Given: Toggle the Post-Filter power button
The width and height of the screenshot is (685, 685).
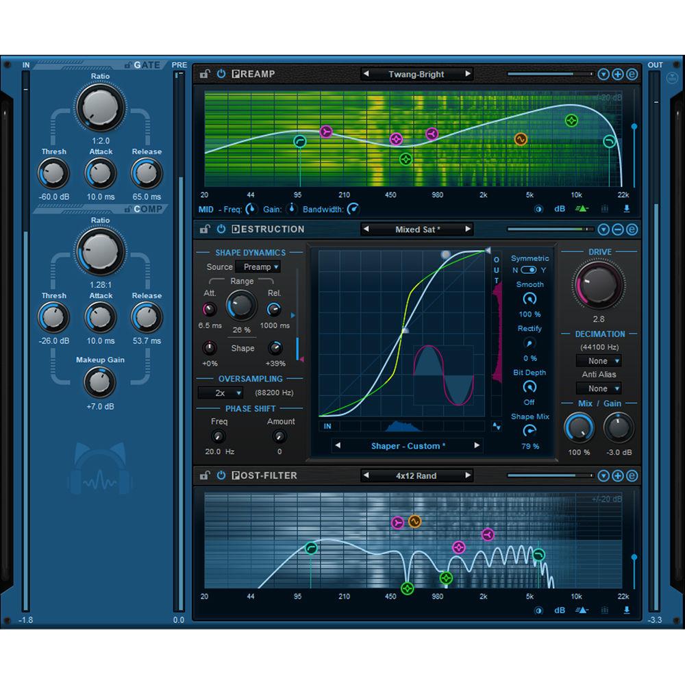Looking at the screenshot, I should (x=221, y=475).
